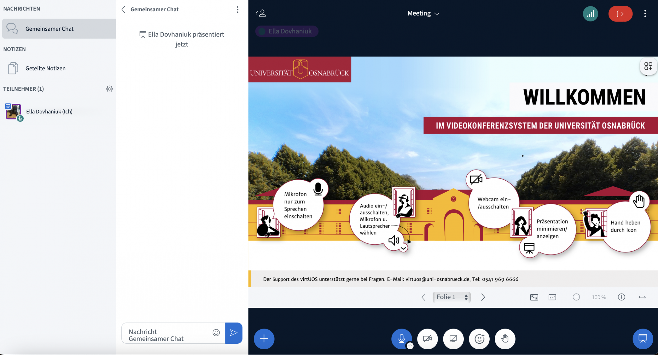This screenshot has width=658, height=355.
Task: Click Ella Dovhaniuk's avatar thumbnail
Action: click(x=13, y=111)
